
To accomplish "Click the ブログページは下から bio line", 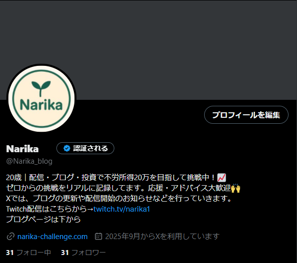I will pos(43,219).
